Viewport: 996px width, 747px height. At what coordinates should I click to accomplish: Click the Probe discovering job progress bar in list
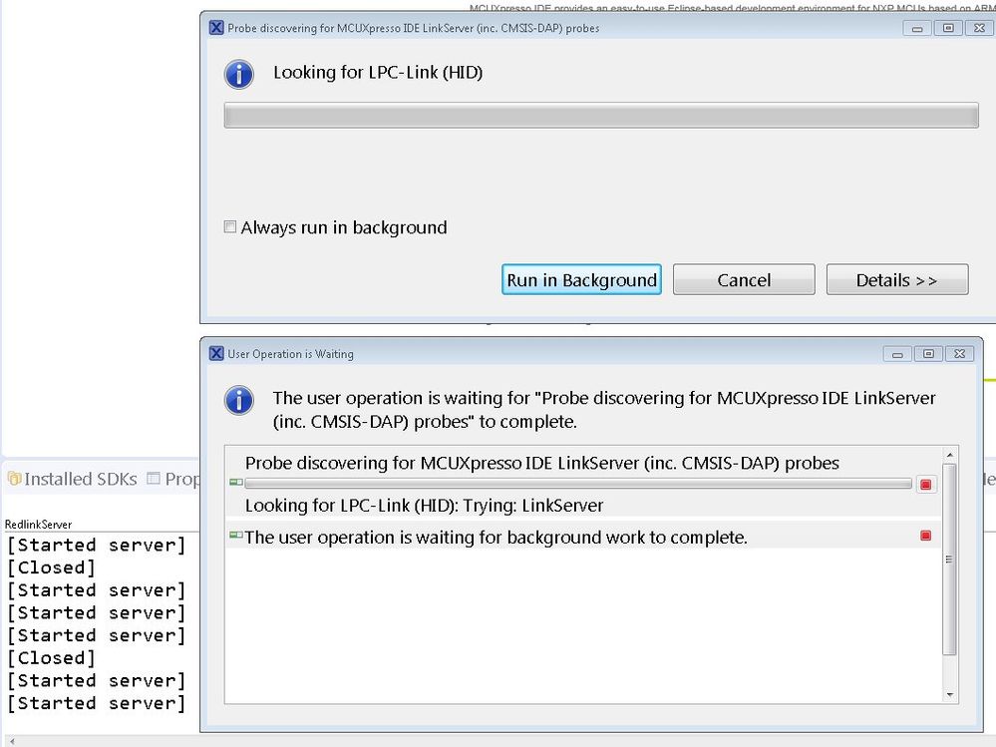click(x=578, y=484)
